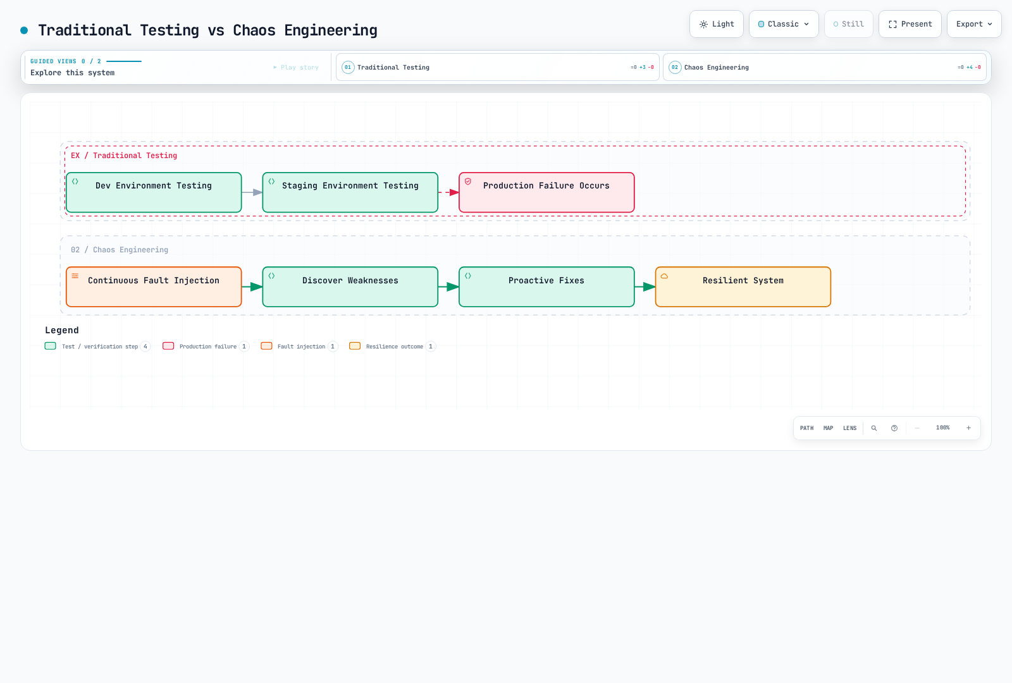
Task: Select the Continuous Fault Injection node
Action: pos(154,286)
